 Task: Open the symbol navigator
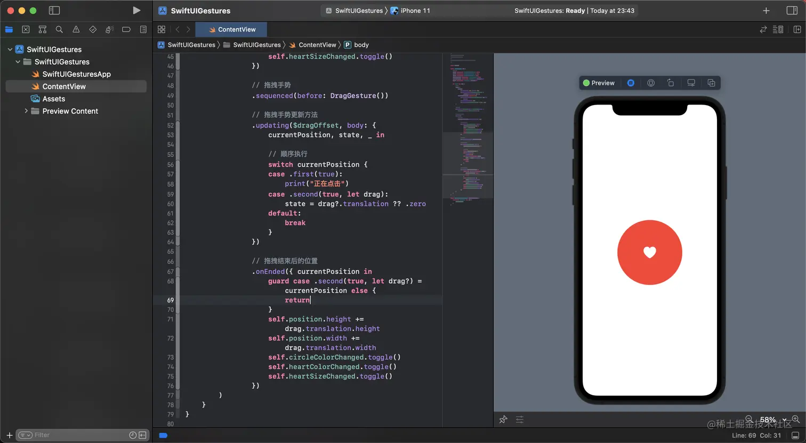click(x=43, y=29)
